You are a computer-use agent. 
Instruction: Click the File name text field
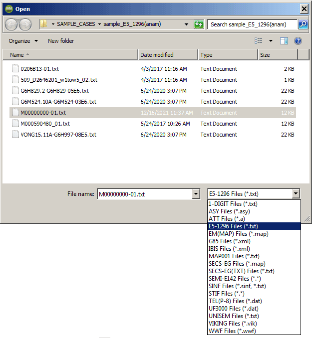(x=145, y=194)
